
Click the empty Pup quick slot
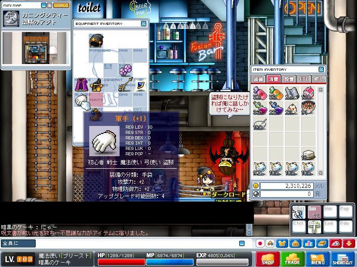pos(345,212)
